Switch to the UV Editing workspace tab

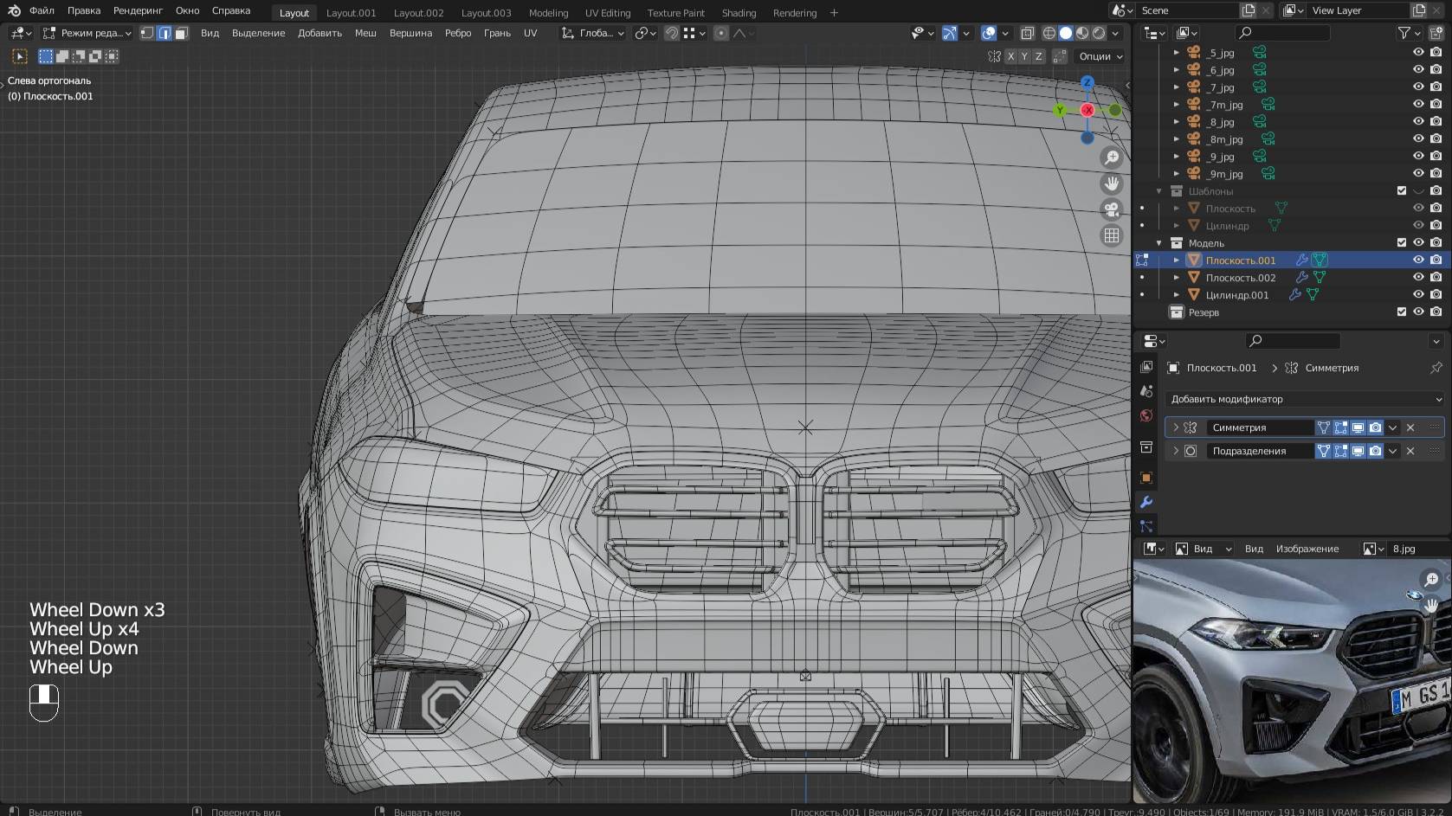tap(607, 12)
